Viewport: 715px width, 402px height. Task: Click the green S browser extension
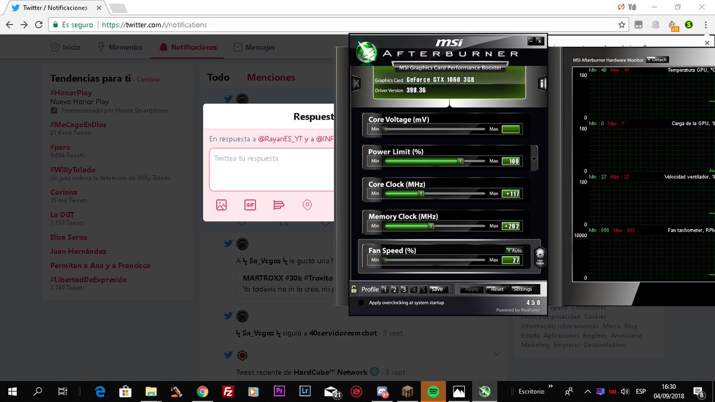pyautogui.click(x=689, y=25)
